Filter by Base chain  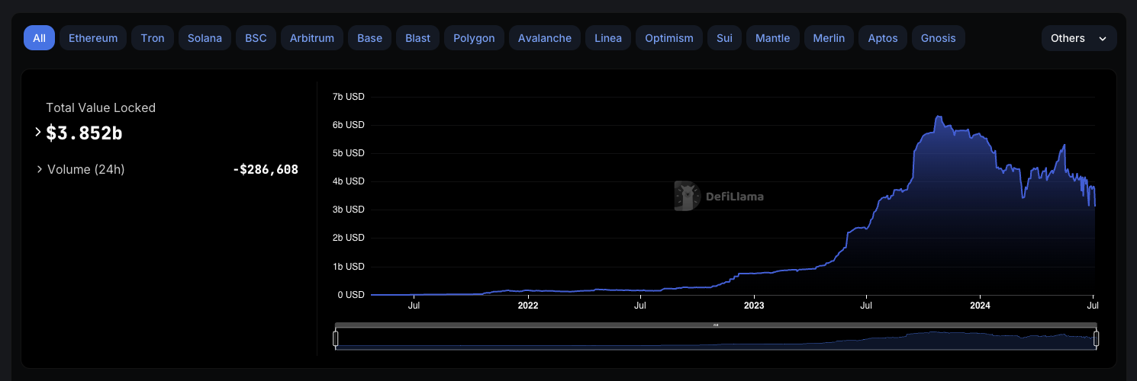pyautogui.click(x=370, y=38)
